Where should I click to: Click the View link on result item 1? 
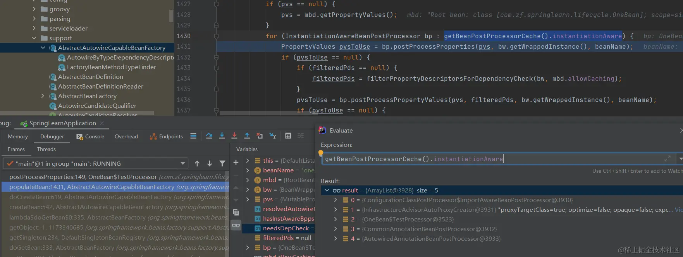pos(678,209)
